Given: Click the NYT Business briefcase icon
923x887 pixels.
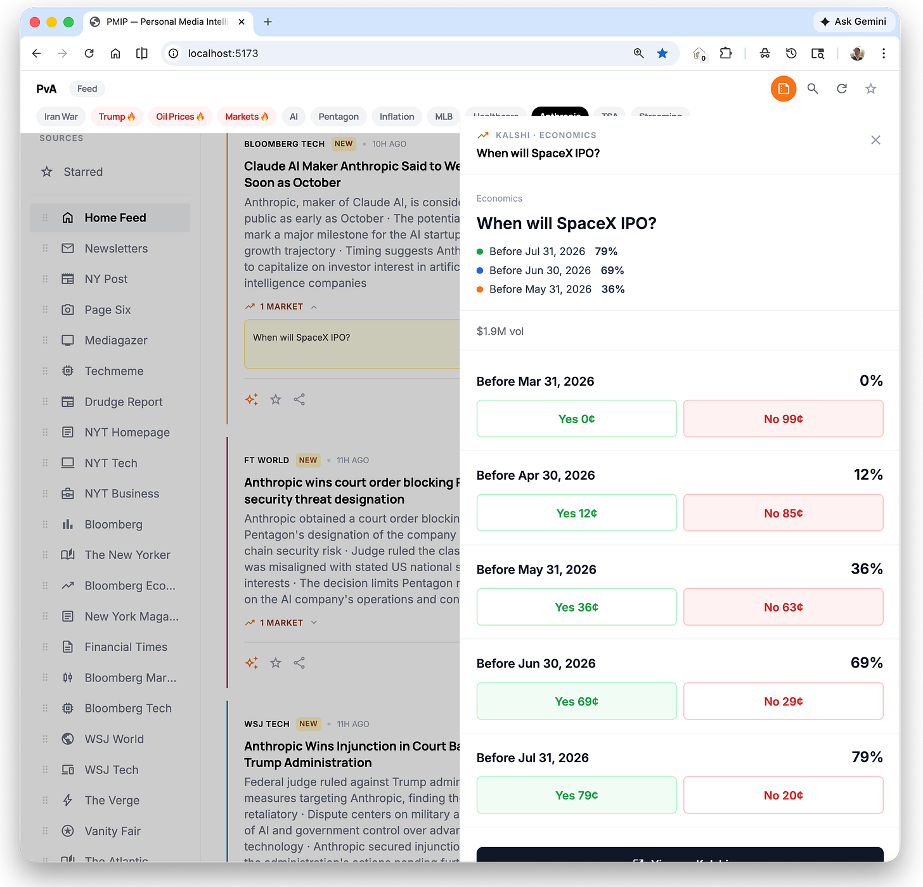Looking at the screenshot, I should (x=68, y=494).
